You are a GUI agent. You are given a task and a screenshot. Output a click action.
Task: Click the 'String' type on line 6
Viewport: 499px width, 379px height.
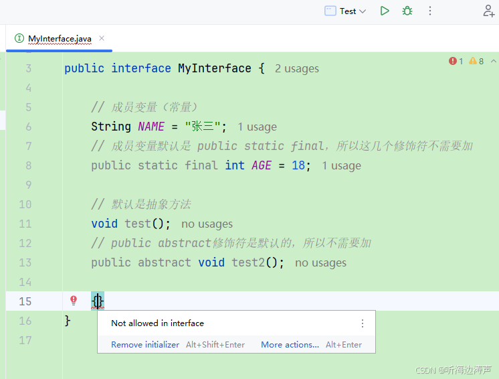pos(111,127)
